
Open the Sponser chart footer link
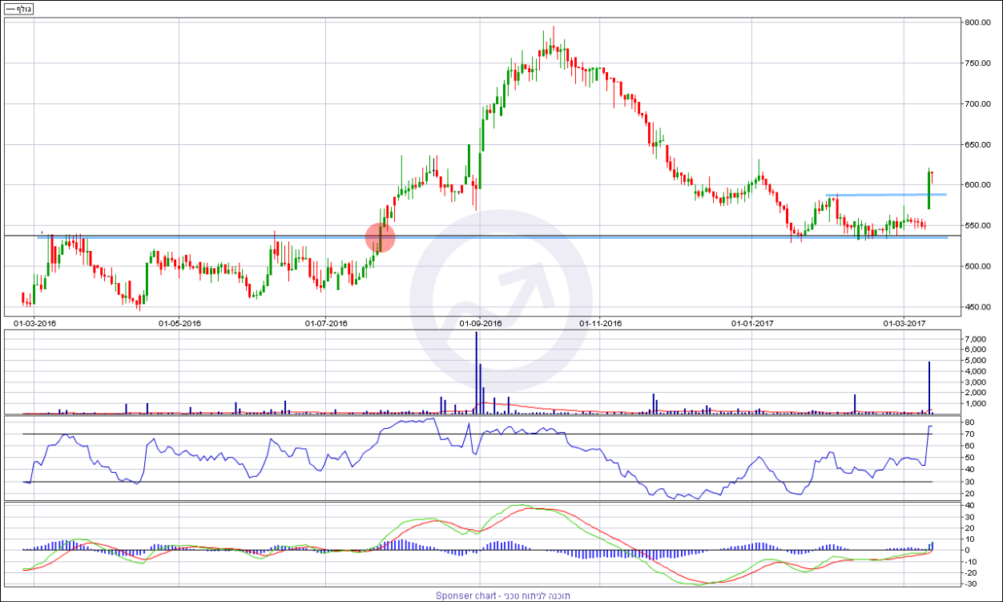click(501, 596)
